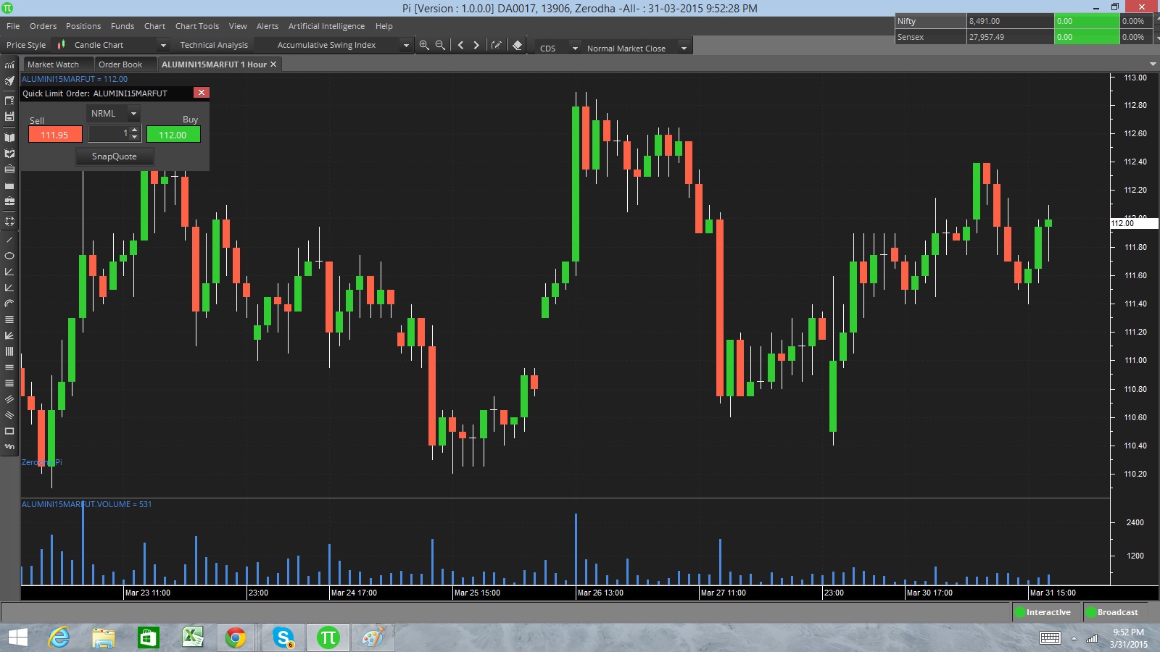This screenshot has height=652, width=1160.
Task: Click the Broadcast connection status indicator
Action: pyautogui.click(x=1112, y=612)
